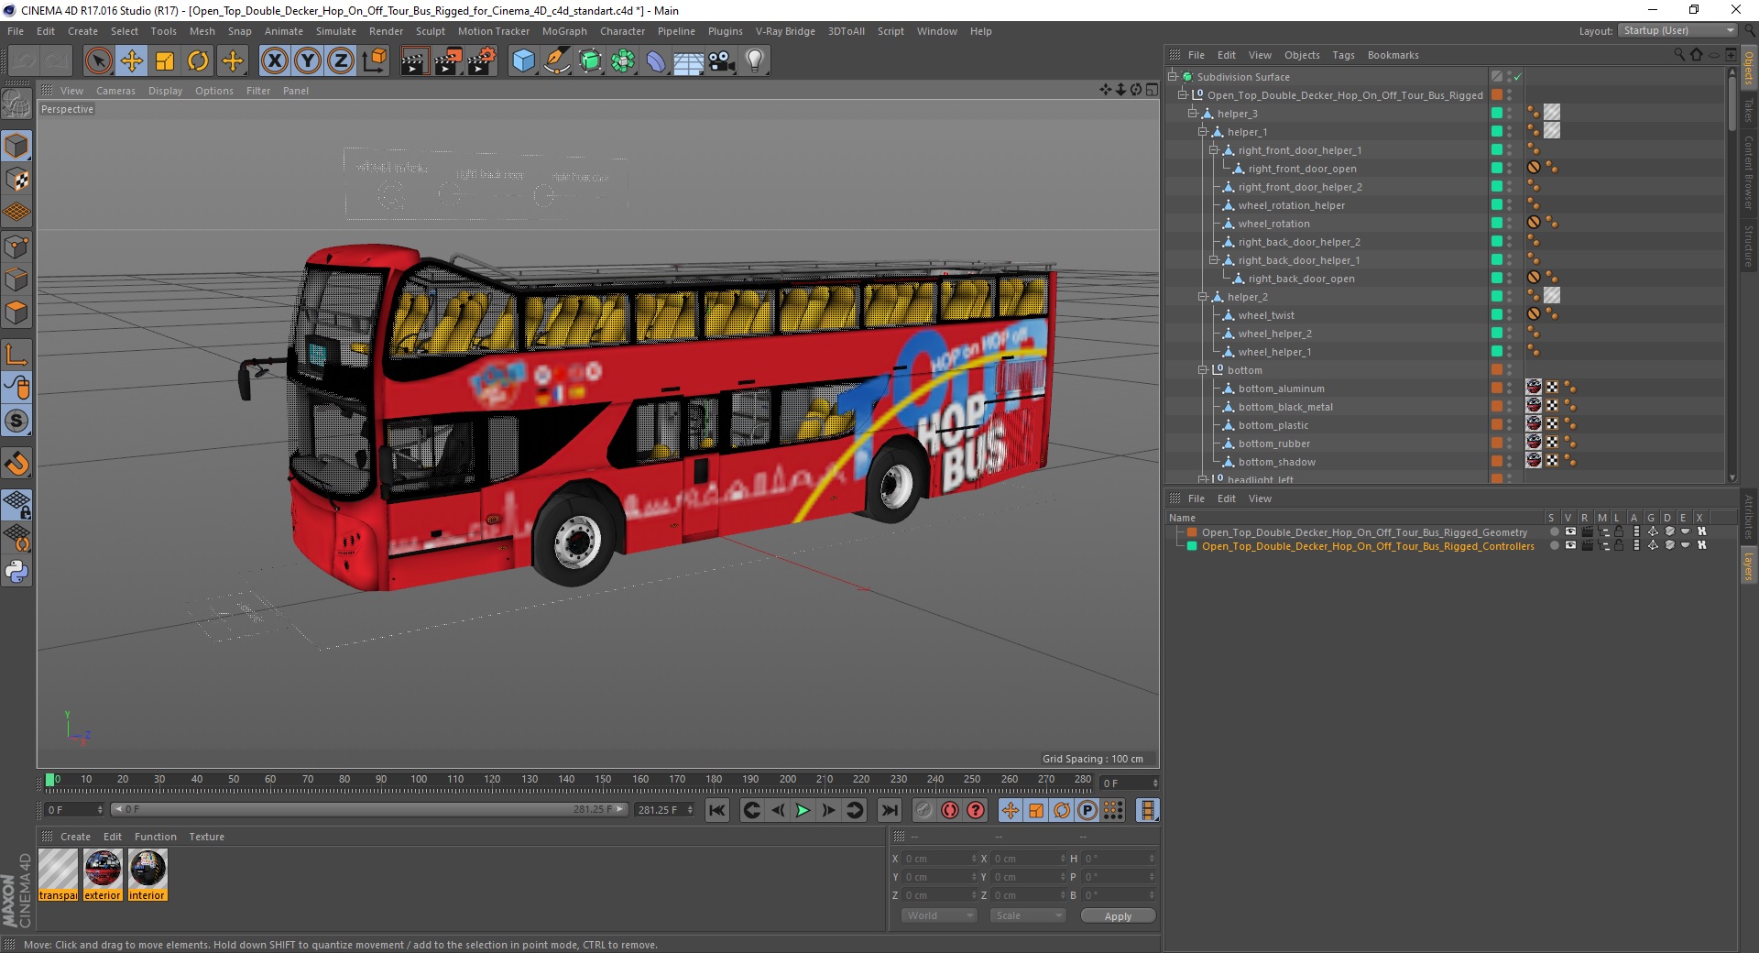Image resolution: width=1759 pixels, height=953 pixels.
Task: Click frame 100 on the timeline ruler
Action: point(418,780)
